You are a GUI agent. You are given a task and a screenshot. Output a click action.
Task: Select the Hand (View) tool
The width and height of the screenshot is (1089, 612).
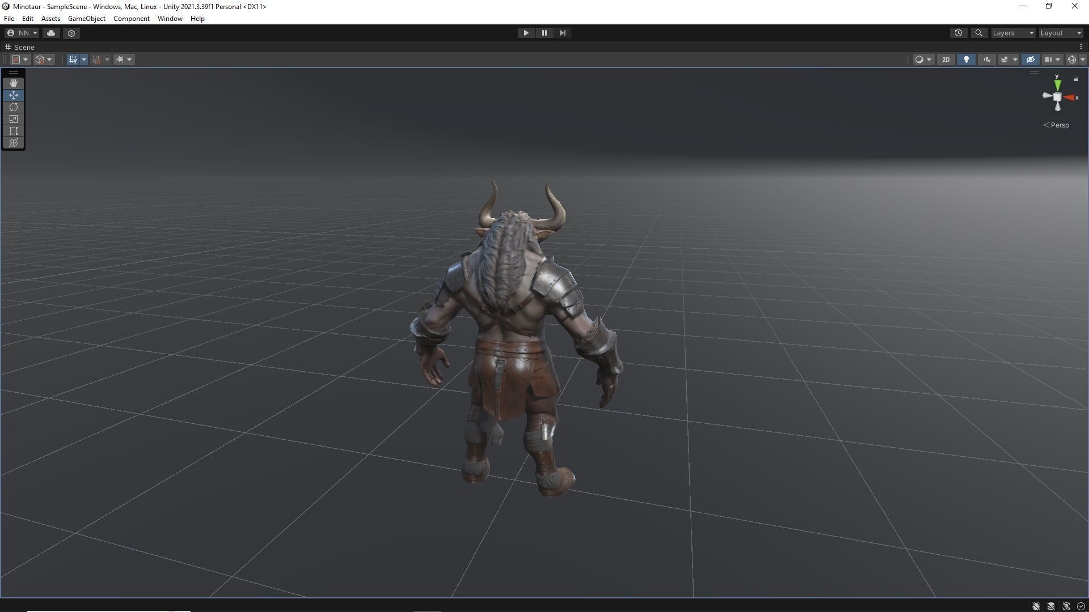(x=14, y=83)
